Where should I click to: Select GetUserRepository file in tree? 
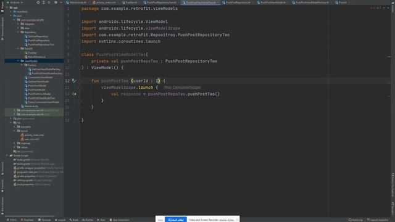tap(36, 36)
